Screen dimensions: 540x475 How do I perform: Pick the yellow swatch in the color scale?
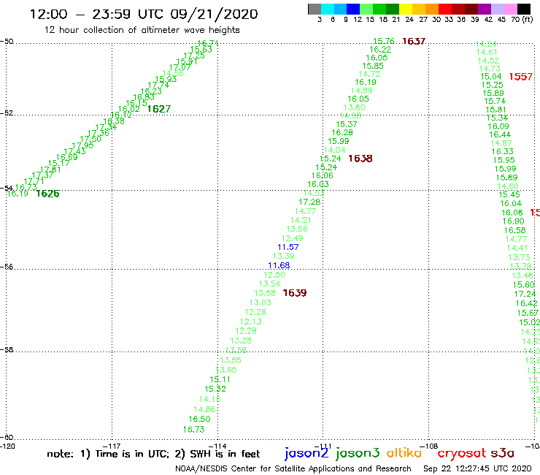click(405, 9)
